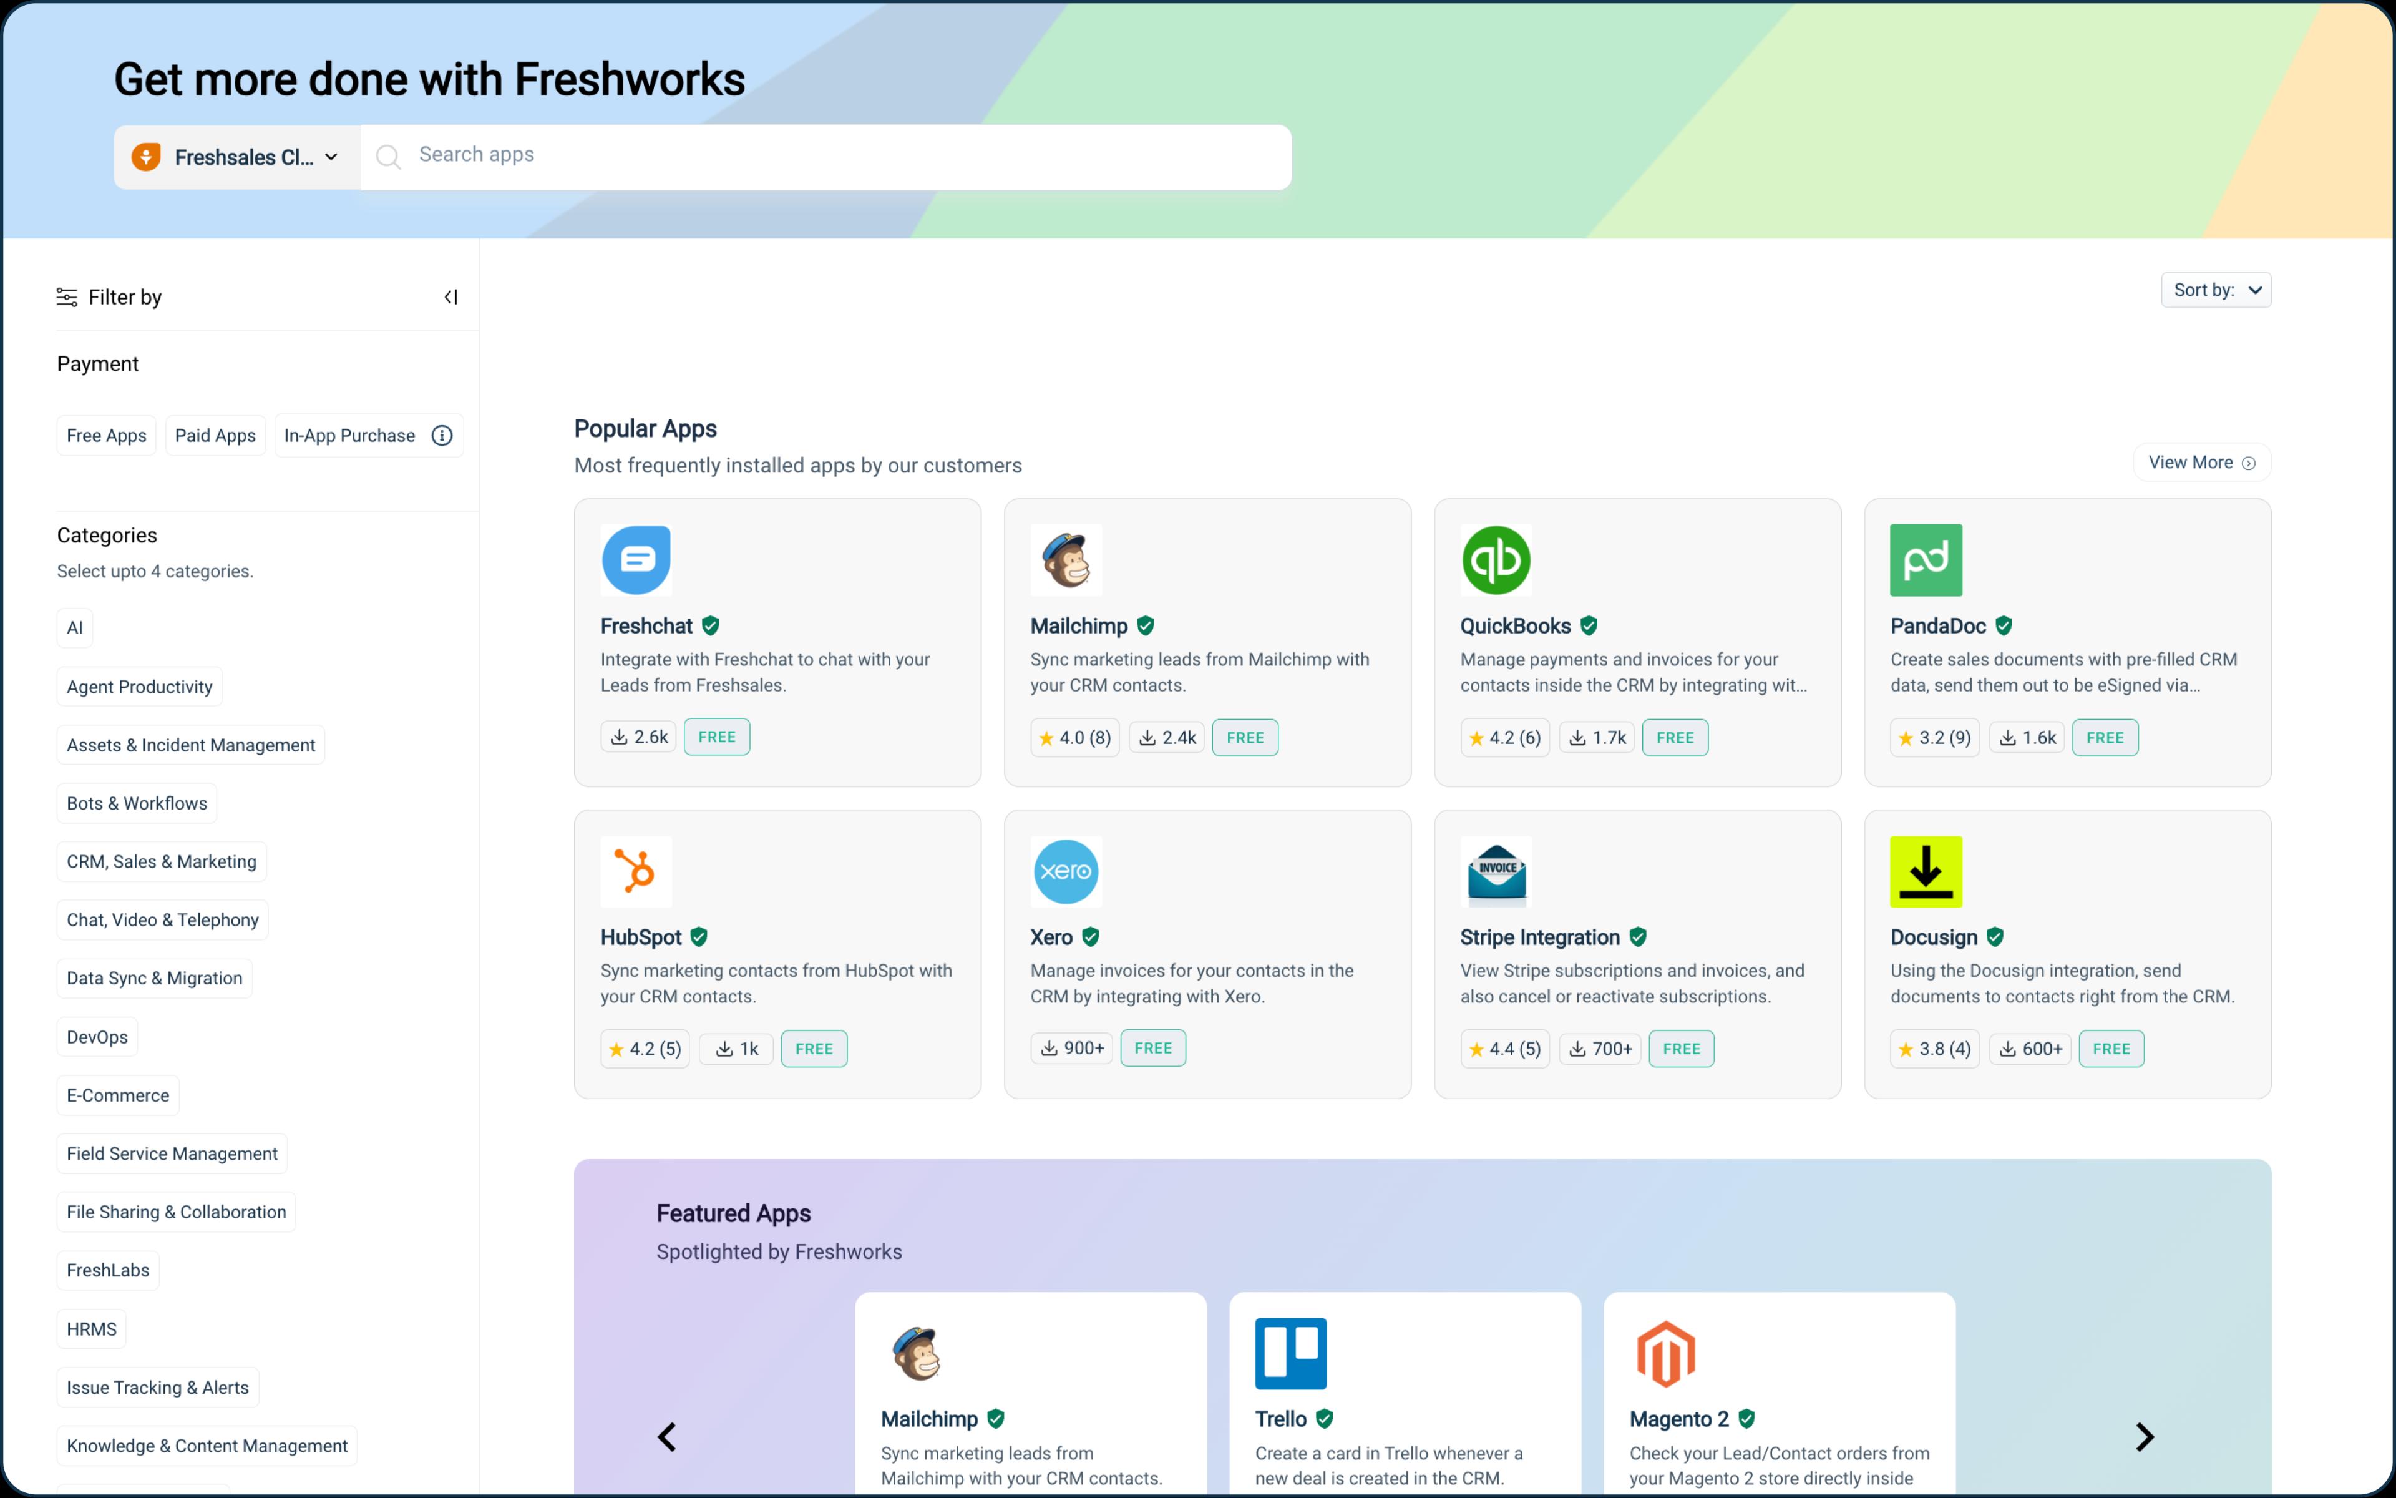Click the Xero blue logo

pyautogui.click(x=1066, y=872)
